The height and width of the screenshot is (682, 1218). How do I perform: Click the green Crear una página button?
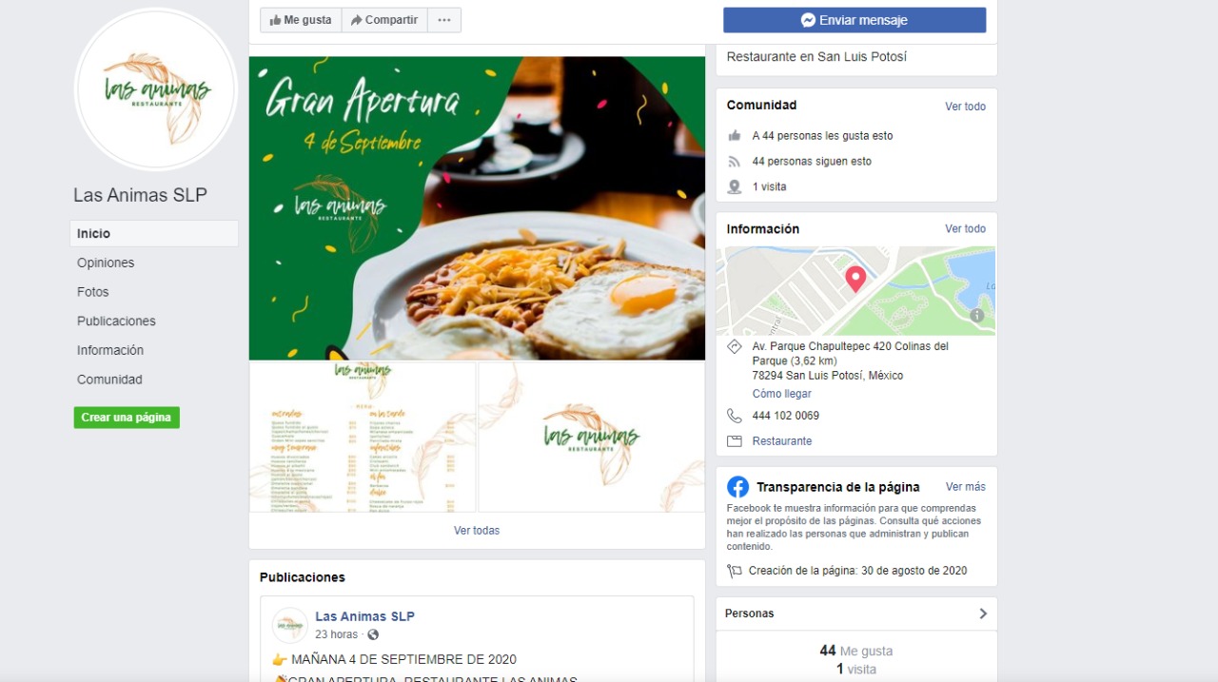pos(127,418)
